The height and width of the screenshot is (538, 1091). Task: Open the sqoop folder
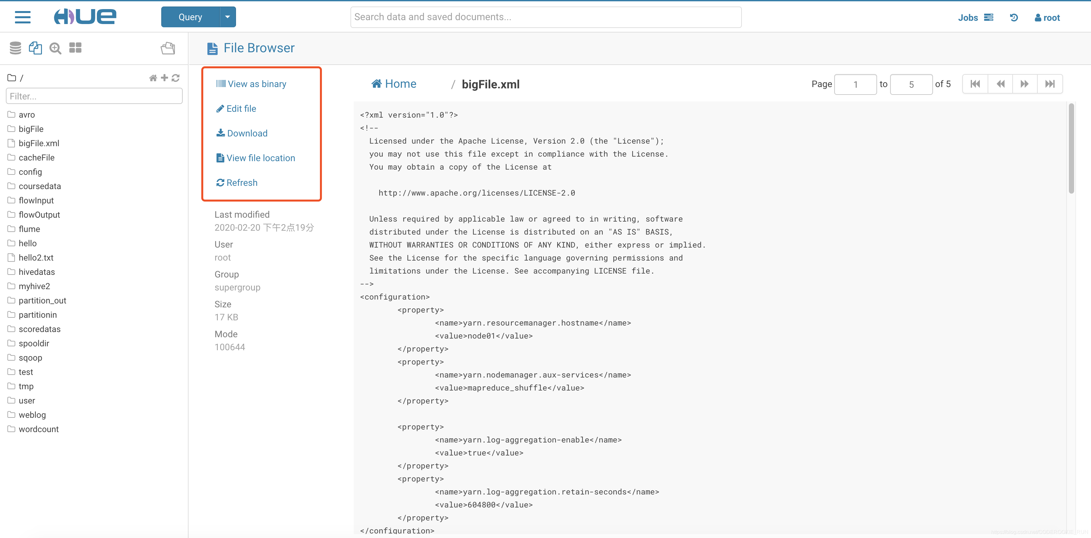[x=30, y=358]
